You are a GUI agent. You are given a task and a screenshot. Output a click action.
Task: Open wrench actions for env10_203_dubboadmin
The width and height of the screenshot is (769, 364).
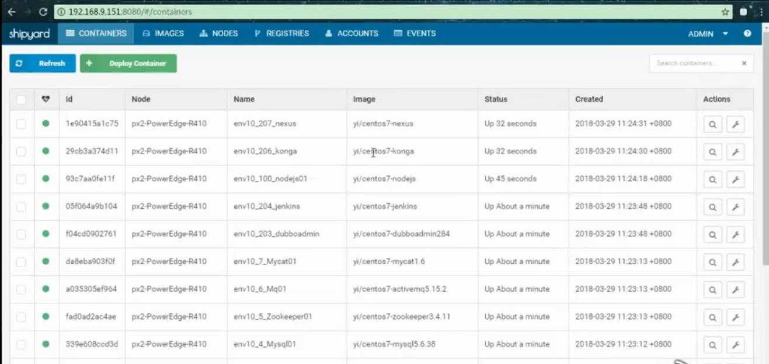736,235
